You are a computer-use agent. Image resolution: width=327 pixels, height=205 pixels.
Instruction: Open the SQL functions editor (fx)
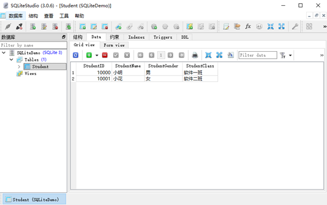(x=248, y=27)
